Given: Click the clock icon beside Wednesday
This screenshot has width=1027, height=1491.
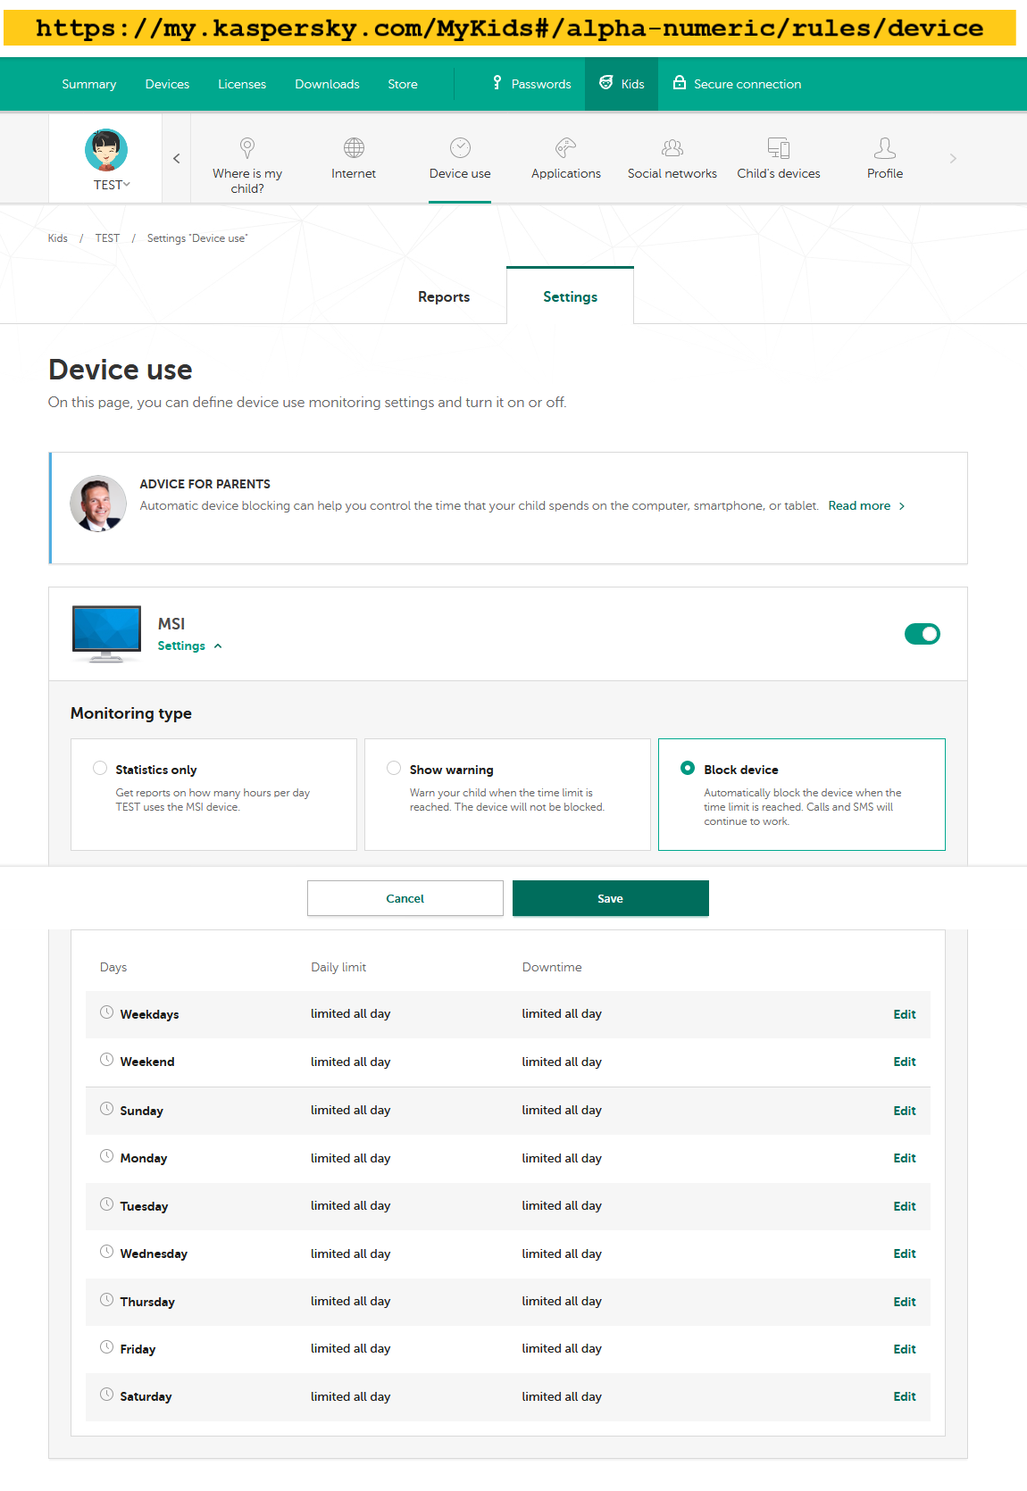Looking at the screenshot, I should [106, 1252].
